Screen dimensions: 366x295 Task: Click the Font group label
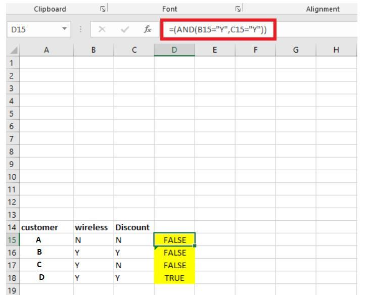[x=170, y=9]
